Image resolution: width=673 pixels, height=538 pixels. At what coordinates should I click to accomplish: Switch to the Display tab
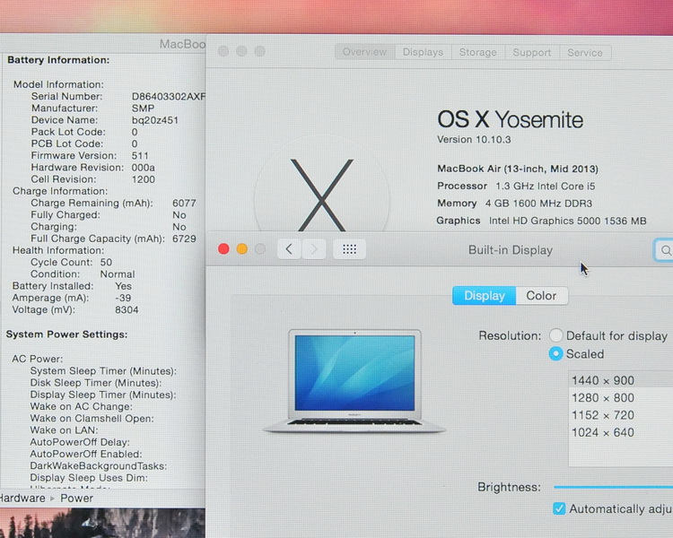click(485, 296)
